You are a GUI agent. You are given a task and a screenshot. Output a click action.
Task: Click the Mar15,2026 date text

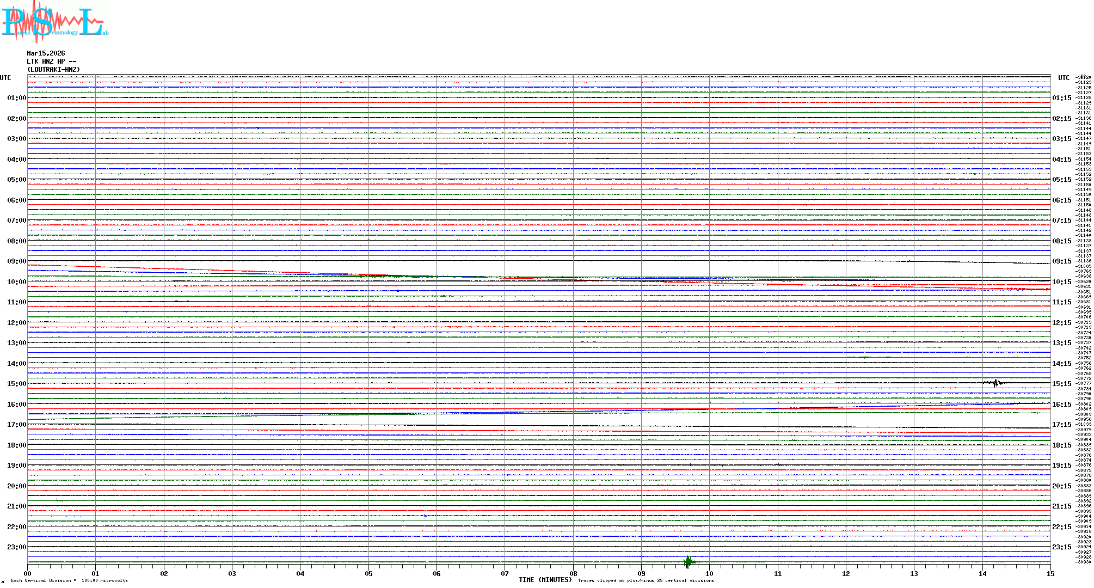[46, 53]
